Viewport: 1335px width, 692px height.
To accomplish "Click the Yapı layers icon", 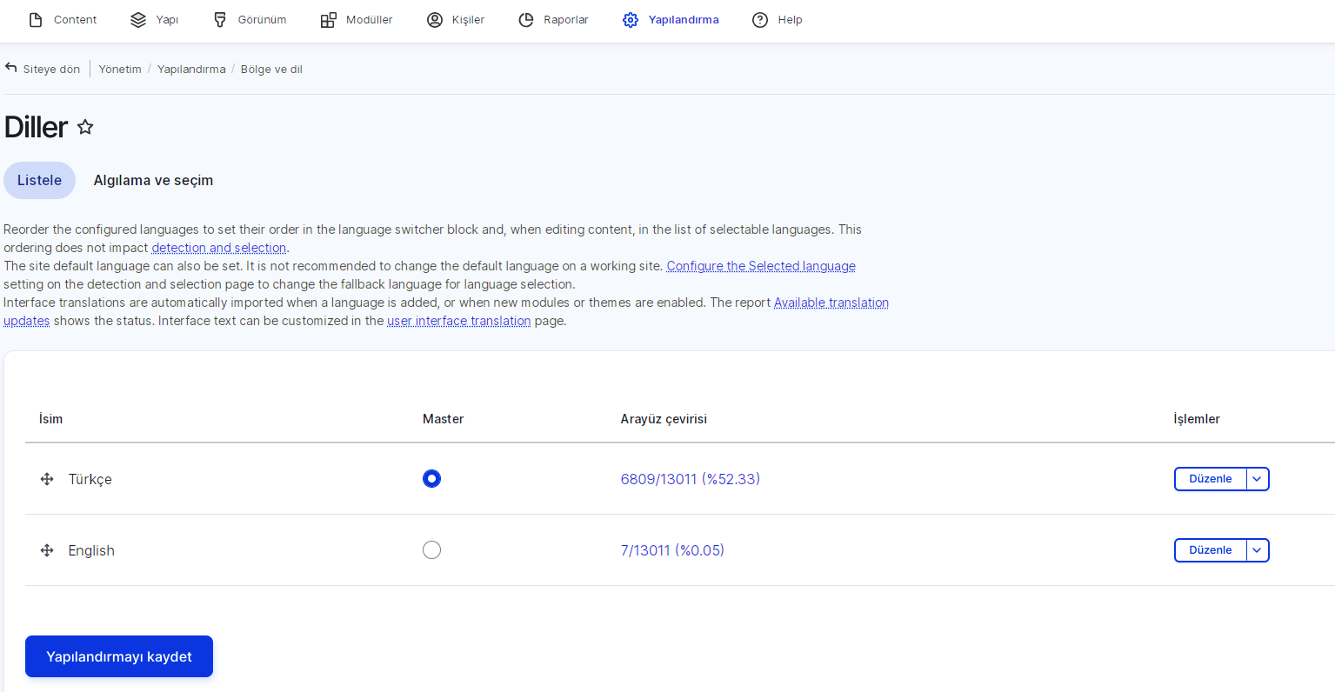I will click(x=138, y=20).
